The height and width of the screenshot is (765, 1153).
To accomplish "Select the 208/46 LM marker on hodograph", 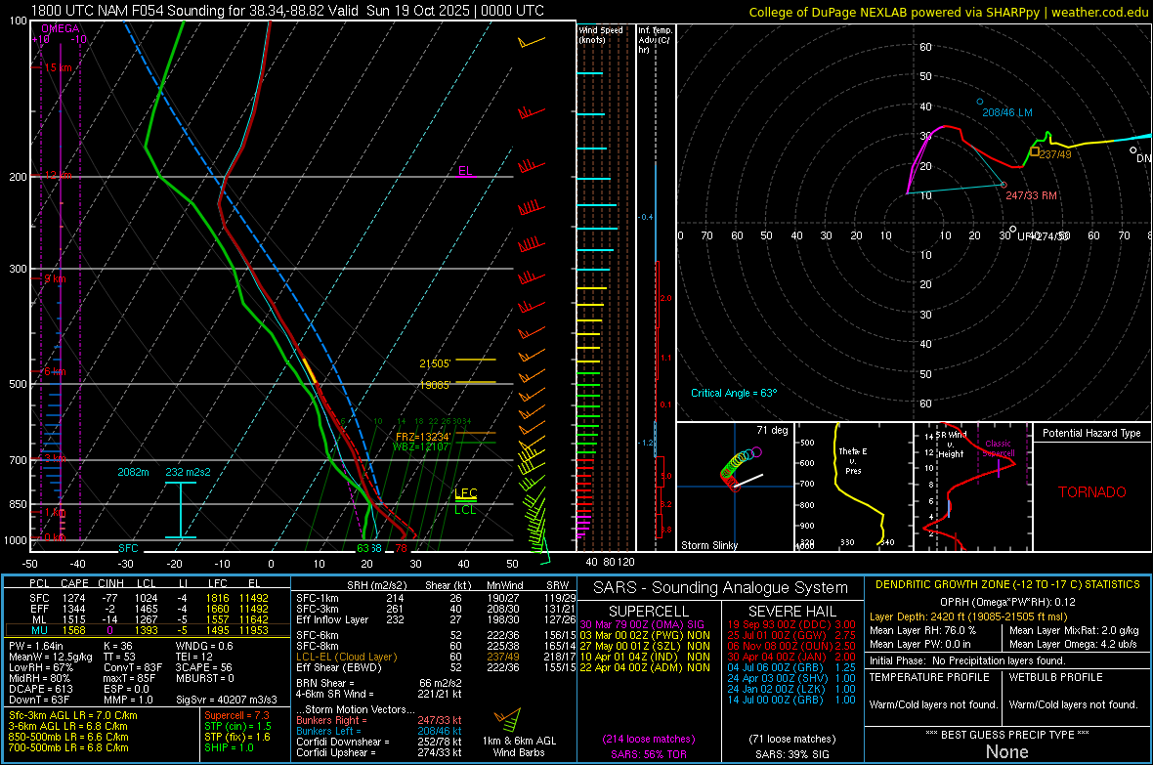I will tap(980, 102).
